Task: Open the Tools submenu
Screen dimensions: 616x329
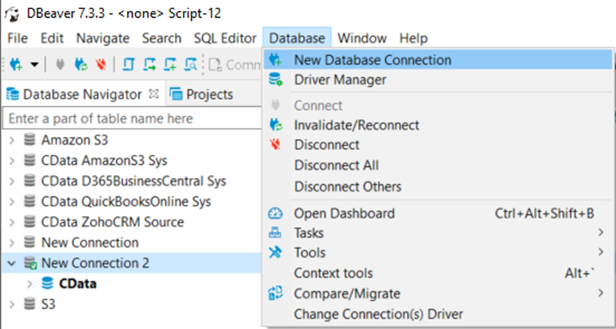Action: click(309, 253)
